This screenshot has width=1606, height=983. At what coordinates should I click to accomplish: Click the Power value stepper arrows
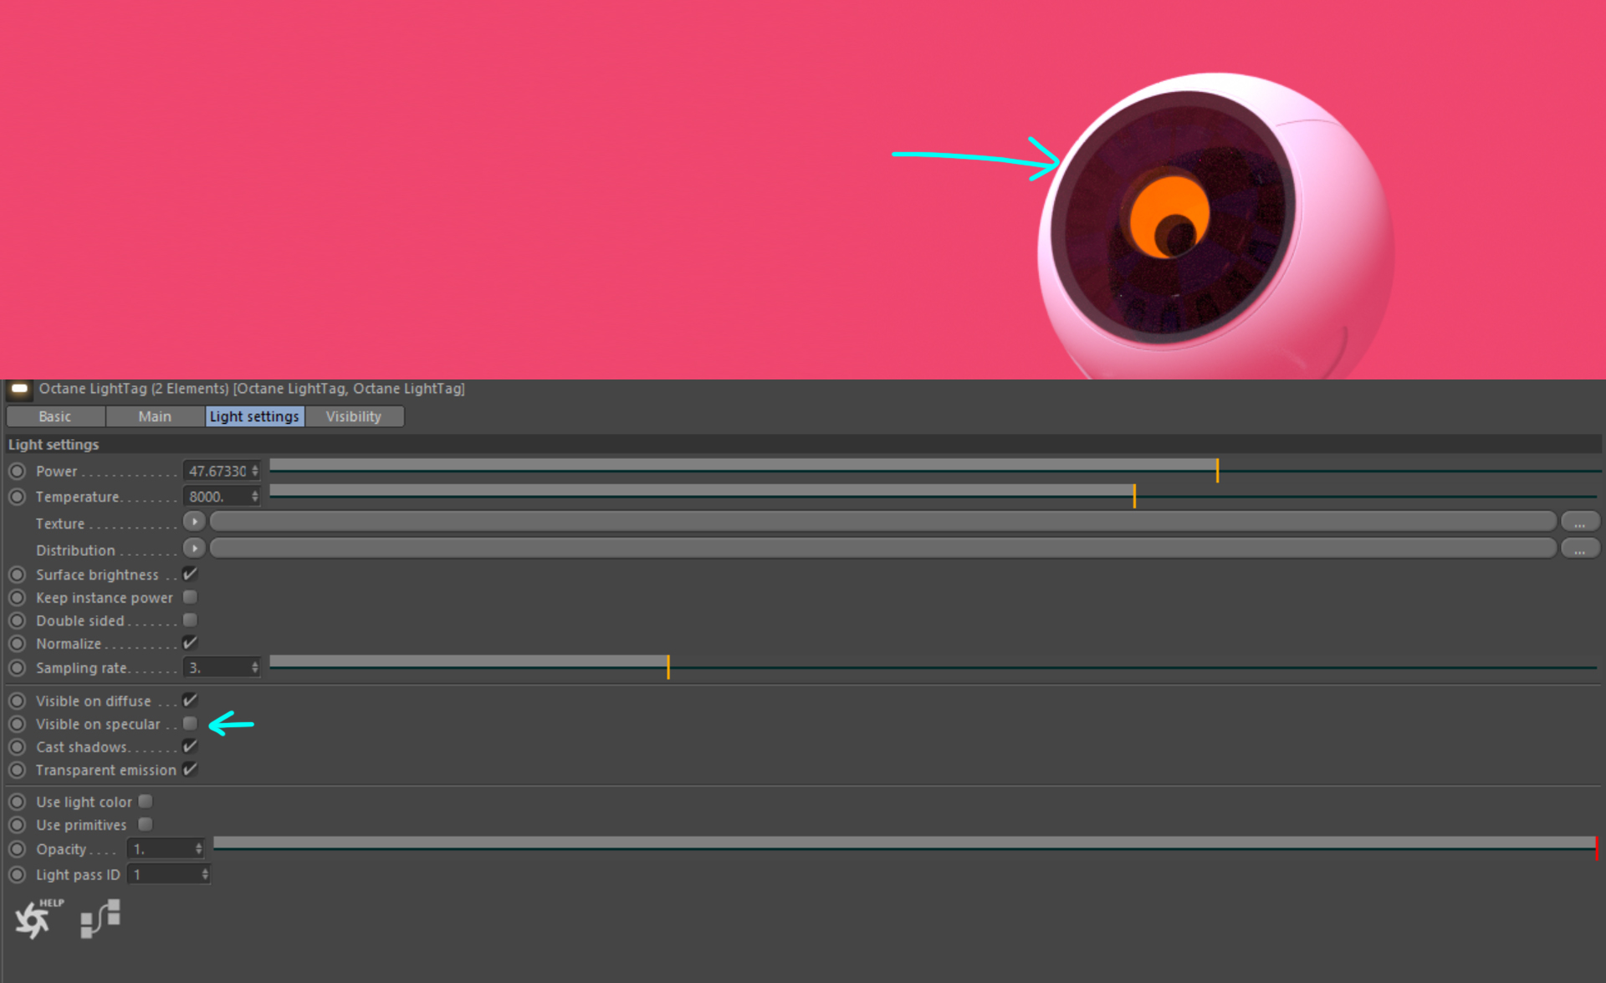point(255,471)
